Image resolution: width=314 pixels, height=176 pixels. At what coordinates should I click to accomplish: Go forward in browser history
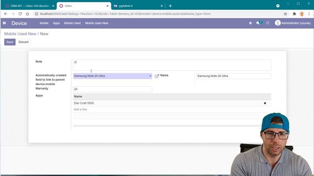13,14
